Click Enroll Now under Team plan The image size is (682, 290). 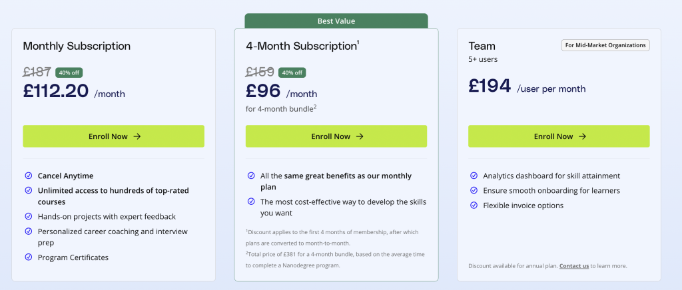[x=559, y=136]
